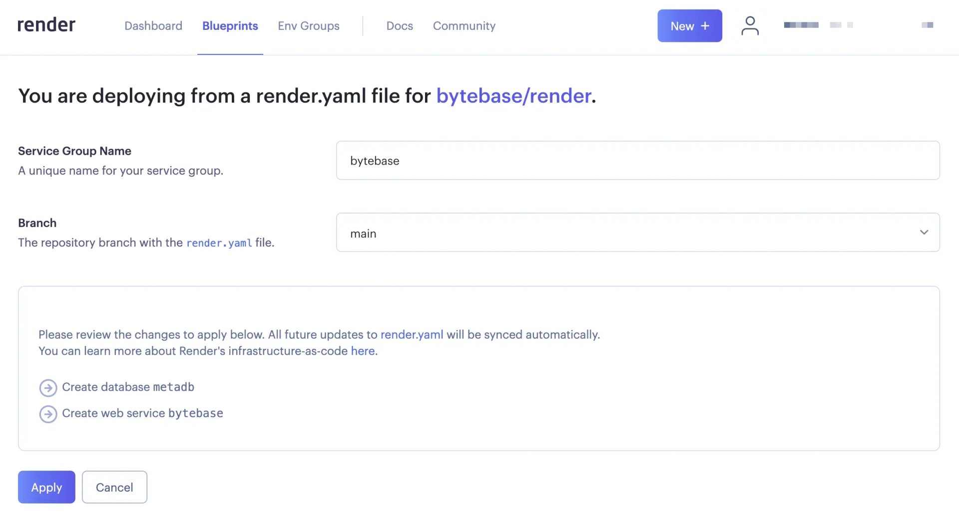The image size is (959, 530).
Task: Open the Dashboard tab
Action: pyautogui.click(x=153, y=26)
